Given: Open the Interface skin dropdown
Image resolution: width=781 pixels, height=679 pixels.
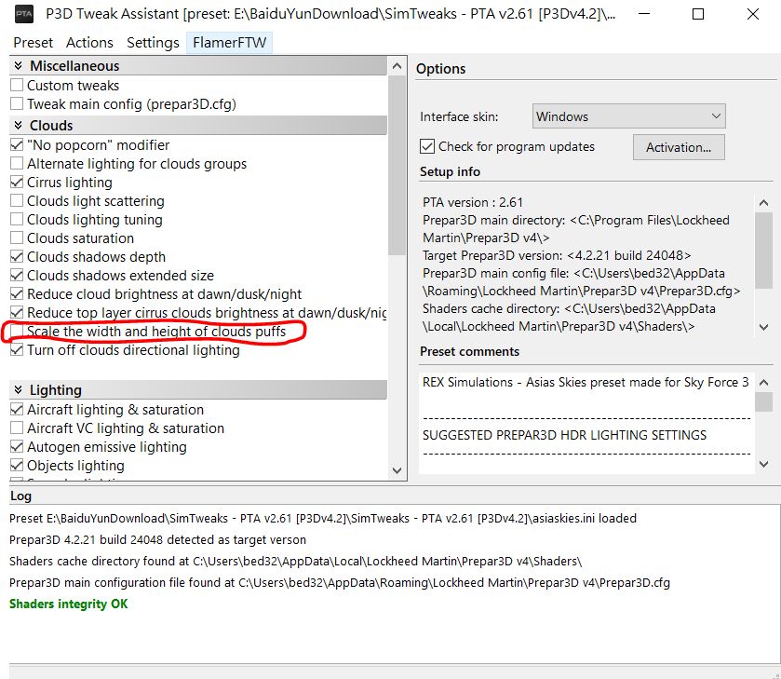Looking at the screenshot, I should click(x=628, y=116).
